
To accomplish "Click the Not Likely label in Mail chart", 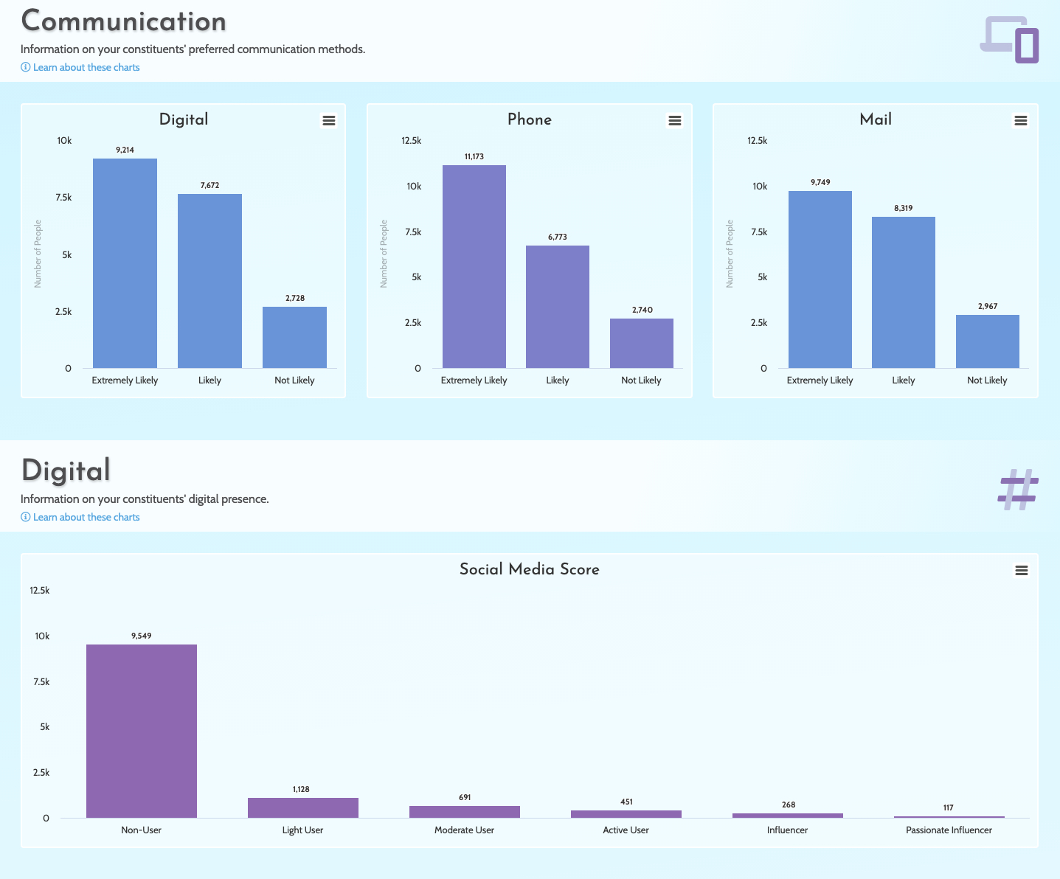I will click(987, 380).
